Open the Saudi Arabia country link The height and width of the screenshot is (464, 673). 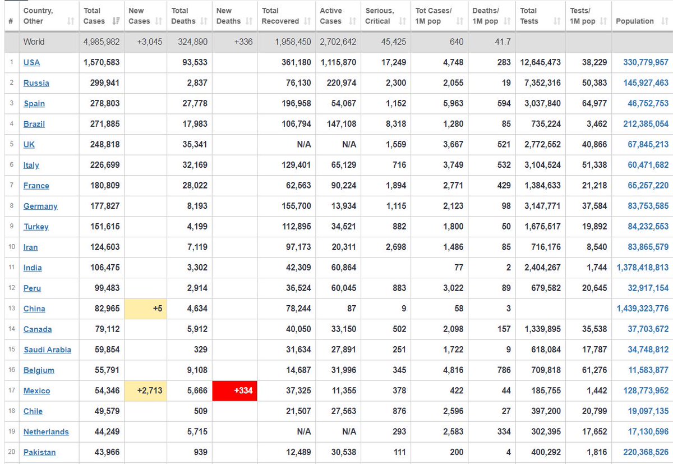[x=48, y=350]
